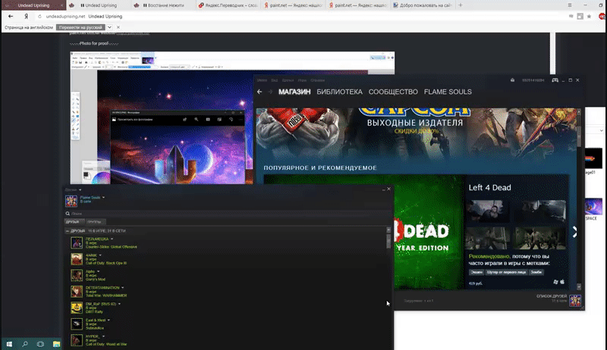Open a new browser tab with plus
607x350 pixels.
[461, 5]
